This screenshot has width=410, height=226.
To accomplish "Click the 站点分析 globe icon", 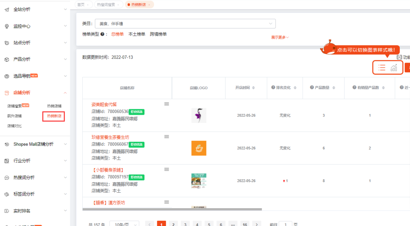I will pos(7,43).
